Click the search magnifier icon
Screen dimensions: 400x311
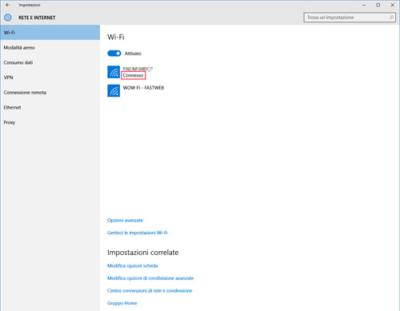click(391, 18)
